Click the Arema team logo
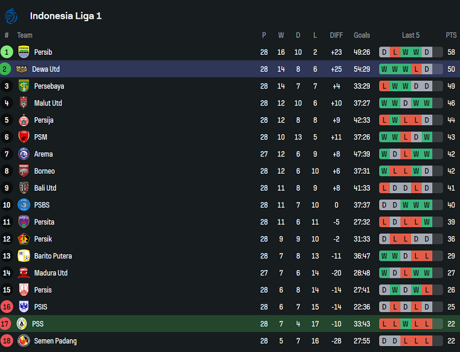The image size is (460, 352). click(x=24, y=154)
